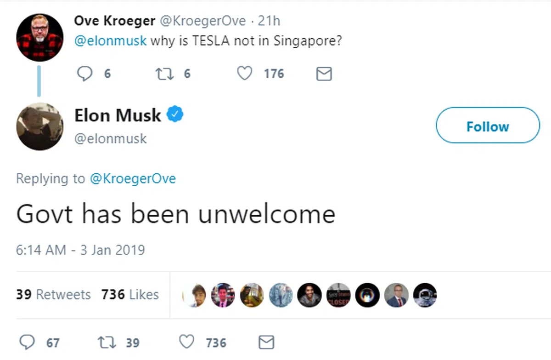
Task: Click Elon Musk's verified badge
Action: [175, 115]
